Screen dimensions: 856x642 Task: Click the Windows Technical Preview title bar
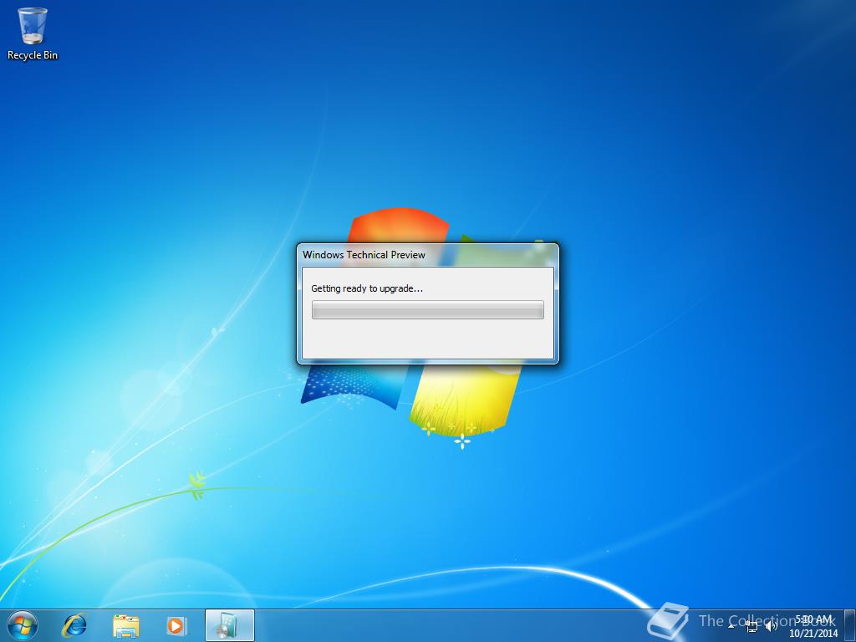[x=427, y=254]
